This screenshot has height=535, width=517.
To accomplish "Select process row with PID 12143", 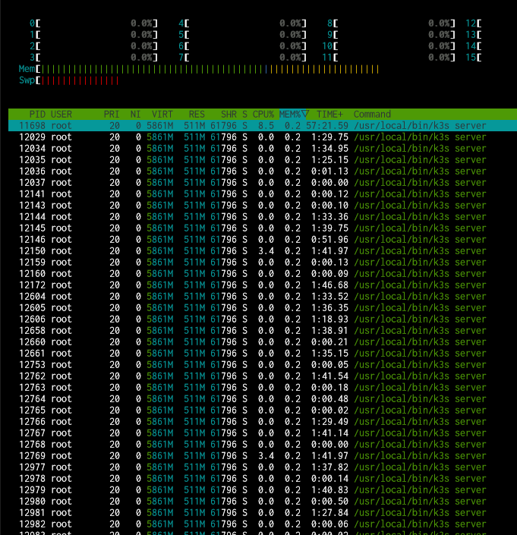I will click(x=263, y=206).
